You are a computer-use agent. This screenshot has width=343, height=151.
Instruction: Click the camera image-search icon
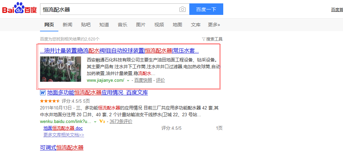[183, 9]
